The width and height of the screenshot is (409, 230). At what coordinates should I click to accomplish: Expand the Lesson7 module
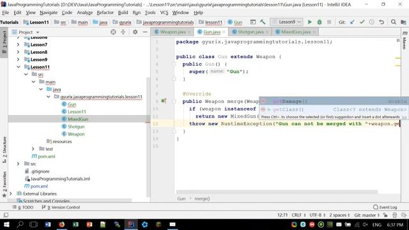tap(18, 45)
